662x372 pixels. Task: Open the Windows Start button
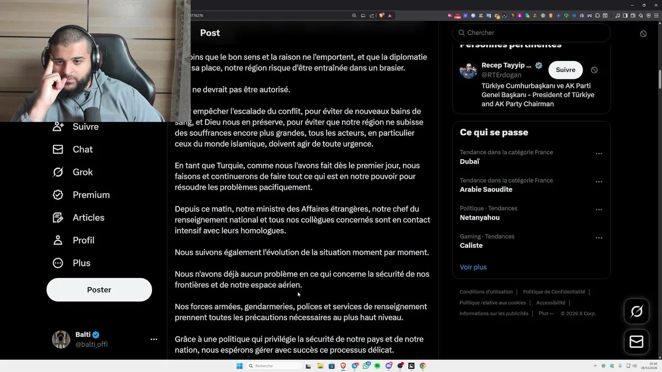point(239,366)
